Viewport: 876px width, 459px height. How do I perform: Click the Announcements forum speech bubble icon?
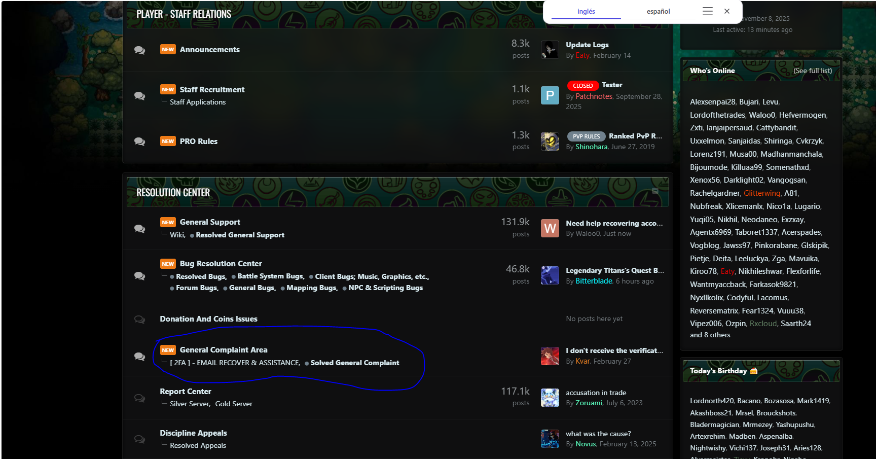(x=139, y=50)
